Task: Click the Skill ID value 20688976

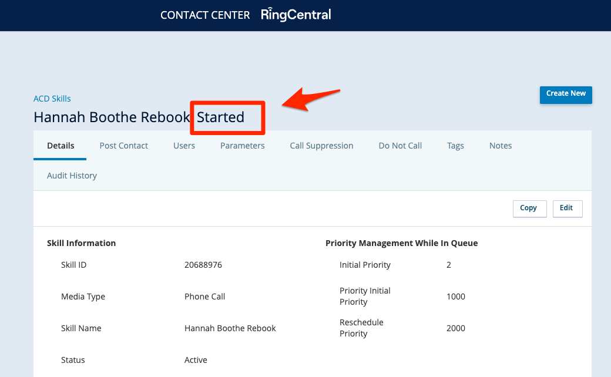Action: pyautogui.click(x=203, y=265)
